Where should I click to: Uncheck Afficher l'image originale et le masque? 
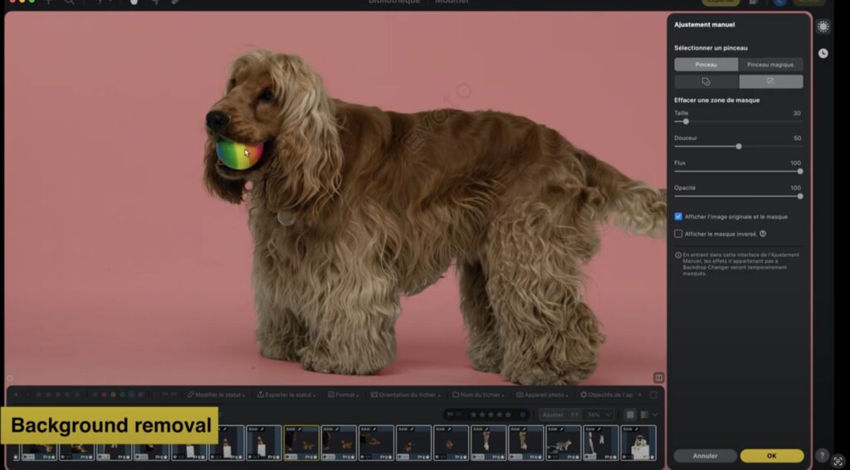pos(678,216)
